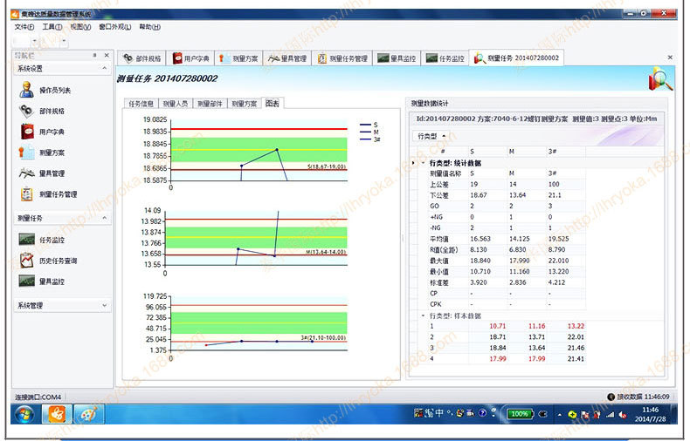The width and height of the screenshot is (690, 441).
Task: Collapse the 行类型: 统计数据 group
Action: point(424,163)
